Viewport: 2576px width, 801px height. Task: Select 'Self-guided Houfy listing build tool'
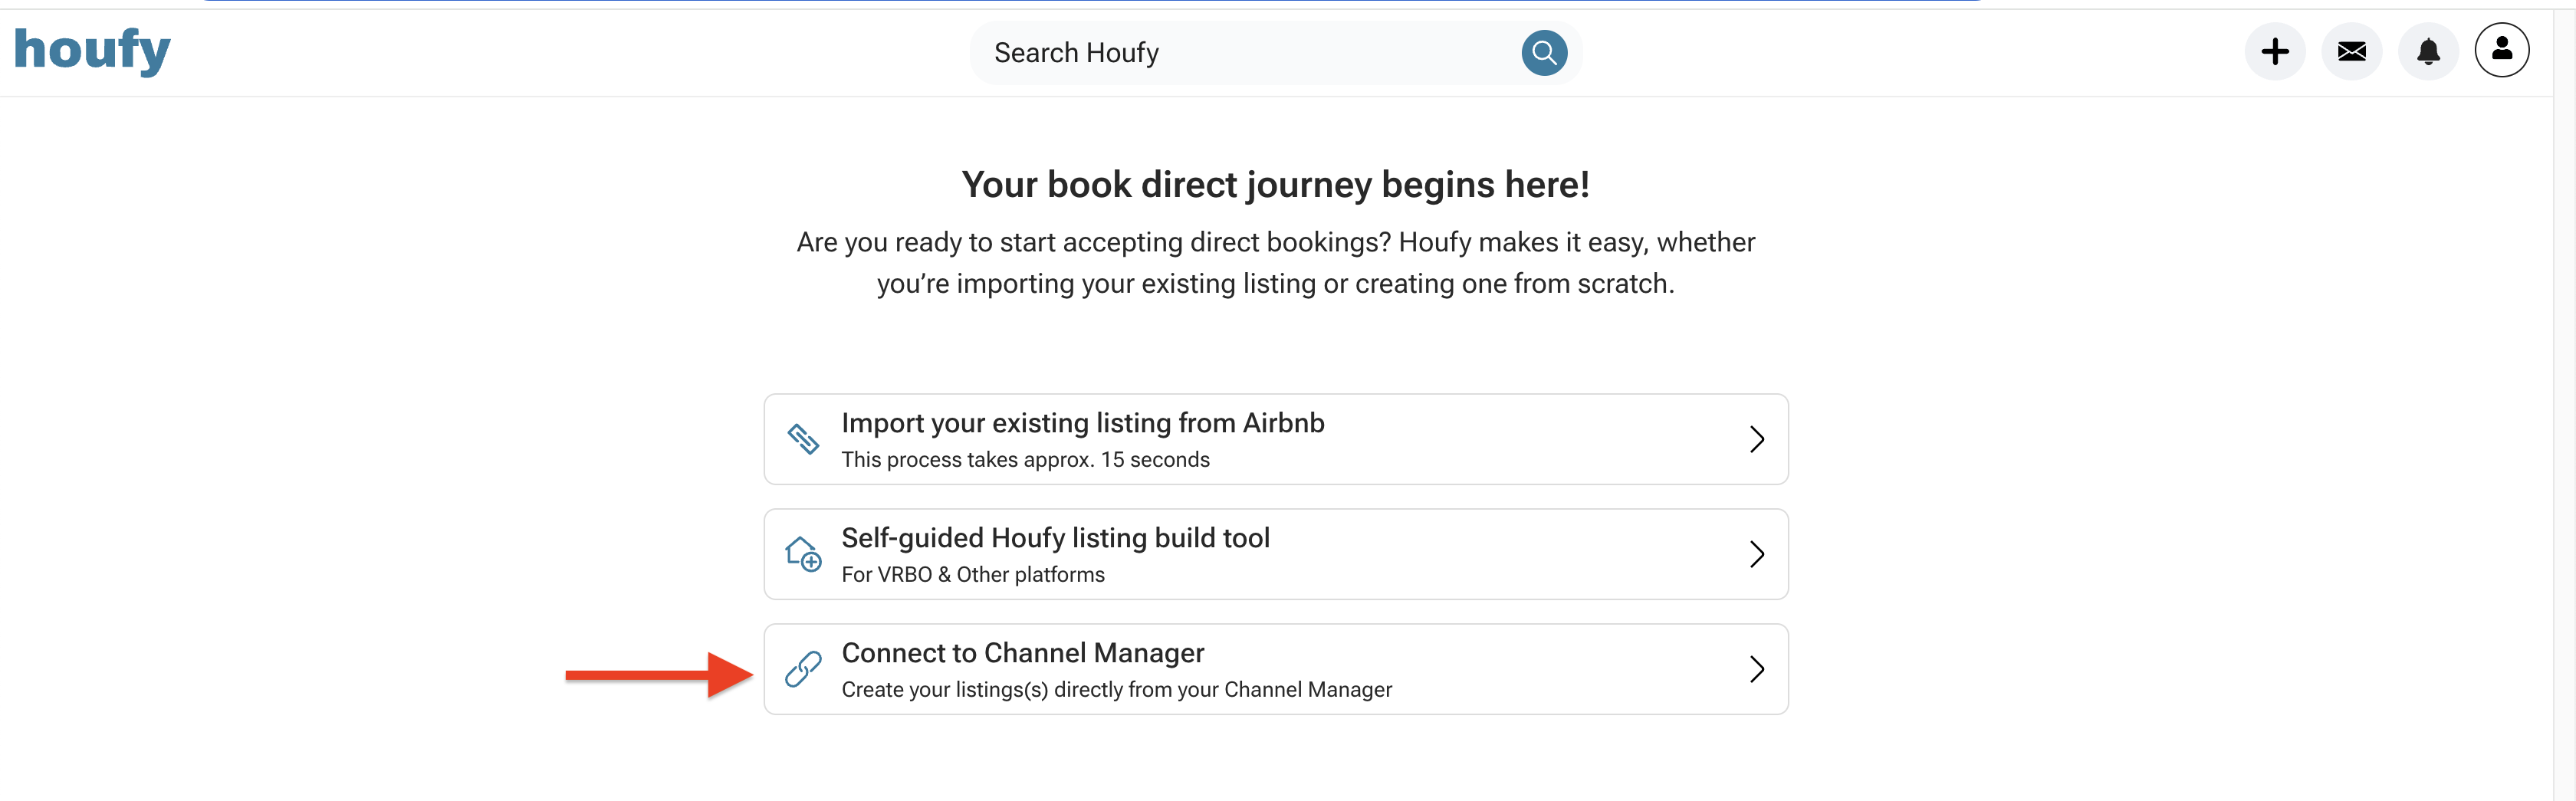tap(1055, 538)
